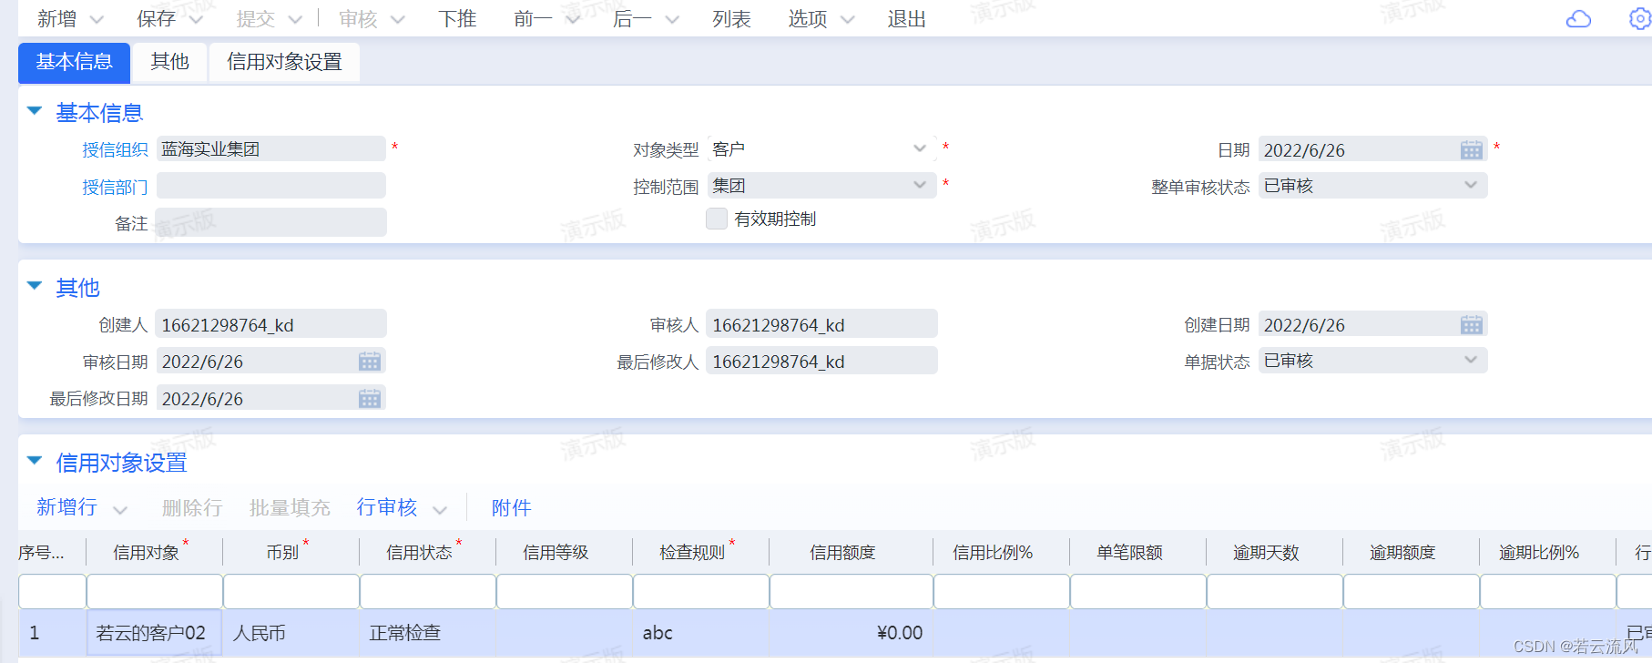The image size is (1652, 663).
Task: Collapse the 其他 section triangle
Action: [35, 286]
